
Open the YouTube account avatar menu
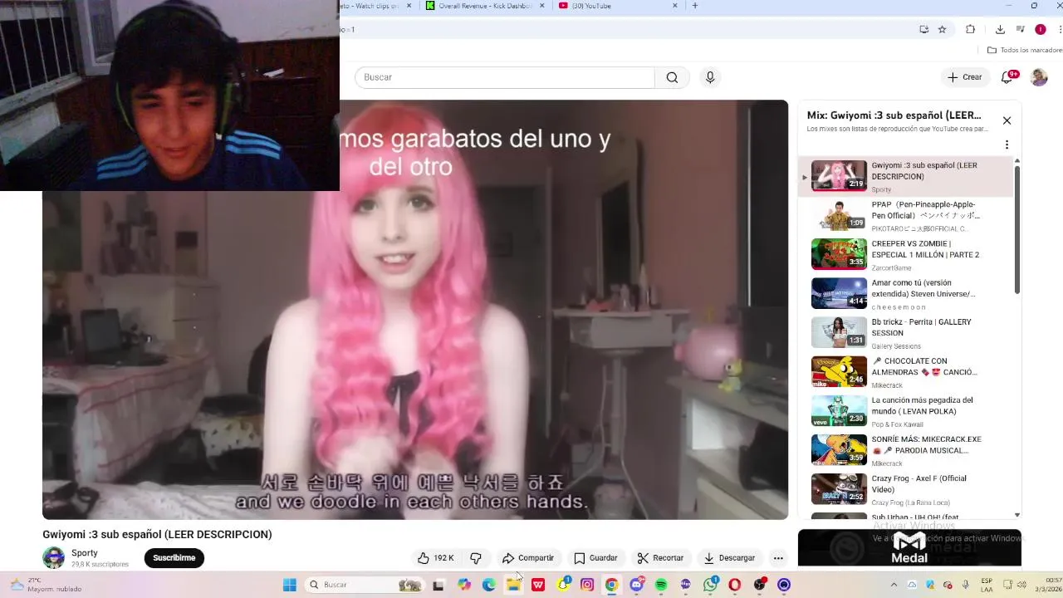(x=1039, y=77)
